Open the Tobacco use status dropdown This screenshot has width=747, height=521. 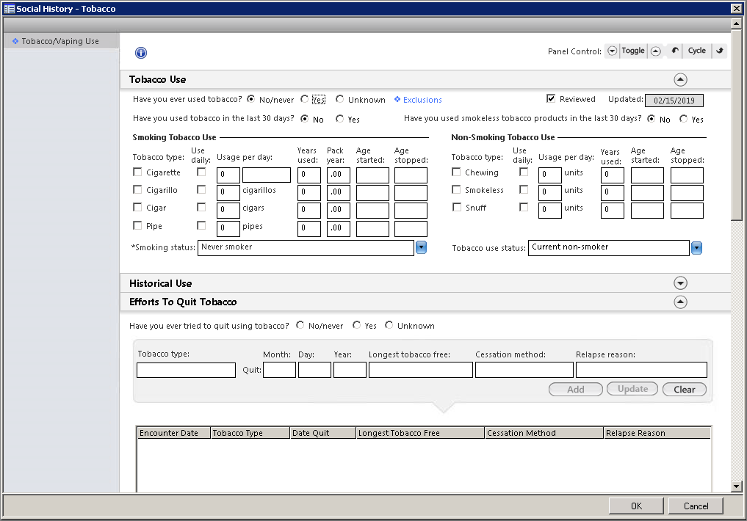coord(696,248)
